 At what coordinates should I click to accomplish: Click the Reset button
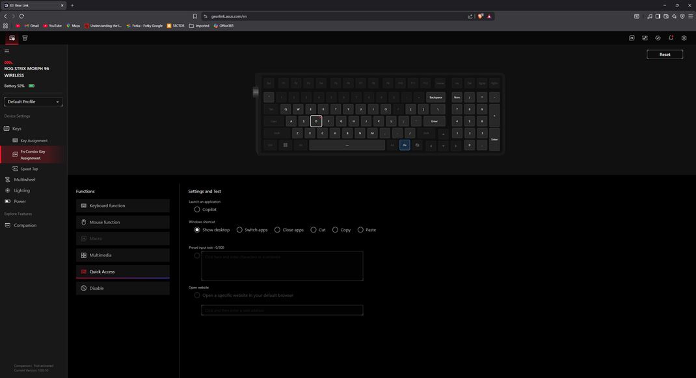[x=665, y=55]
